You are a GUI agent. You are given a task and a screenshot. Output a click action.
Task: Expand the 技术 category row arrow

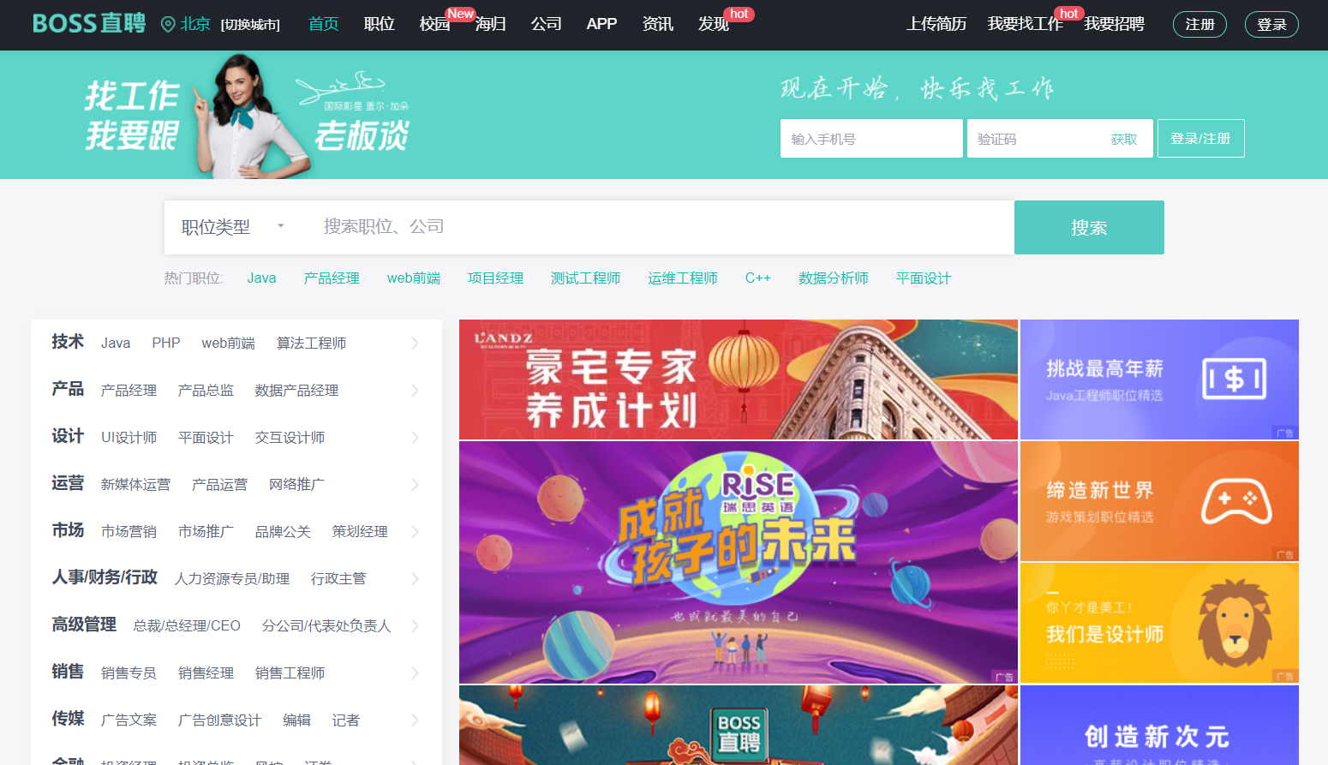pos(416,344)
